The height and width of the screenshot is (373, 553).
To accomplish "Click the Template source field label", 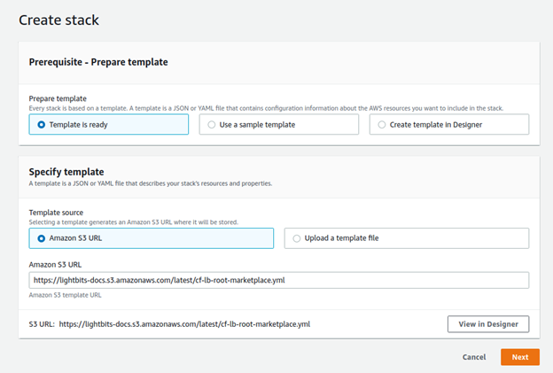I will [56, 213].
